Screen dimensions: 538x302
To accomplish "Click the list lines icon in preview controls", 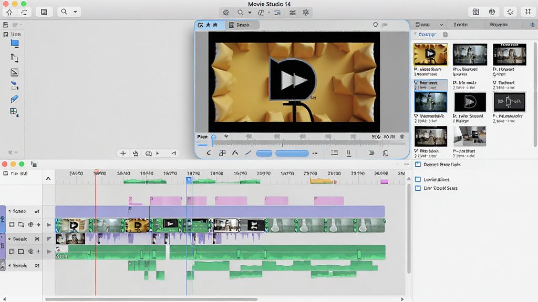I will [x=334, y=153].
